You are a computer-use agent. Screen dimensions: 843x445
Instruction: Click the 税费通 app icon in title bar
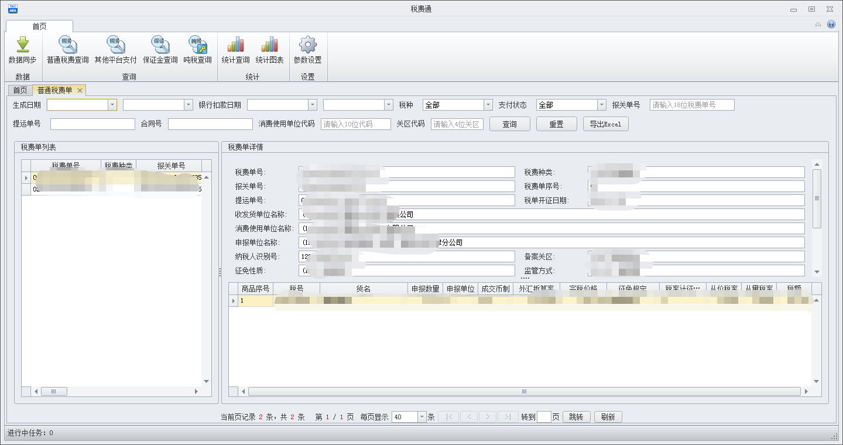(x=12, y=9)
